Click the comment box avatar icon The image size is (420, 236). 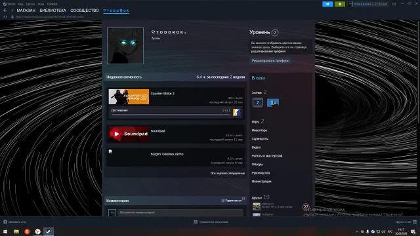click(x=112, y=213)
